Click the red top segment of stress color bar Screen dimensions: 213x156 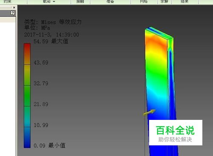27,54
